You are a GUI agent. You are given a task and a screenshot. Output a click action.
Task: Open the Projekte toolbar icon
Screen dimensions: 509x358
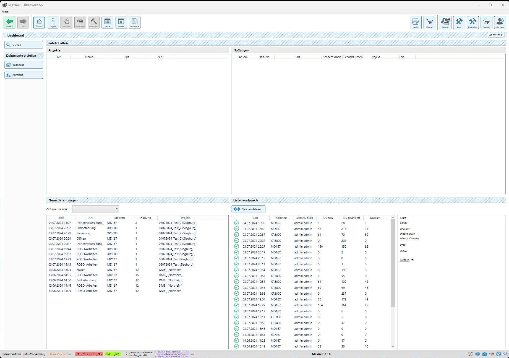53,22
